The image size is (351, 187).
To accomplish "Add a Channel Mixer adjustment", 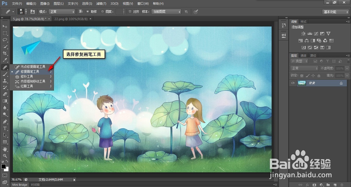I will click(x=325, y=40).
